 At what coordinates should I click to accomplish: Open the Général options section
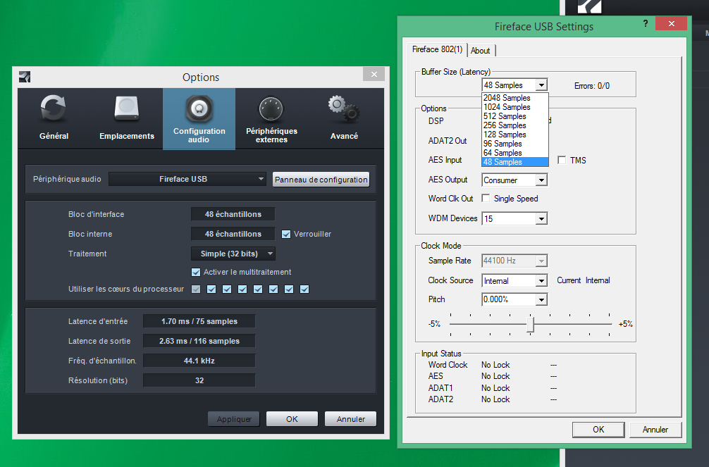pos(54,111)
